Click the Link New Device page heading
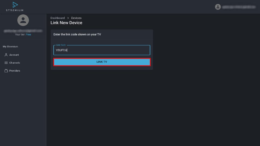 click(66, 23)
